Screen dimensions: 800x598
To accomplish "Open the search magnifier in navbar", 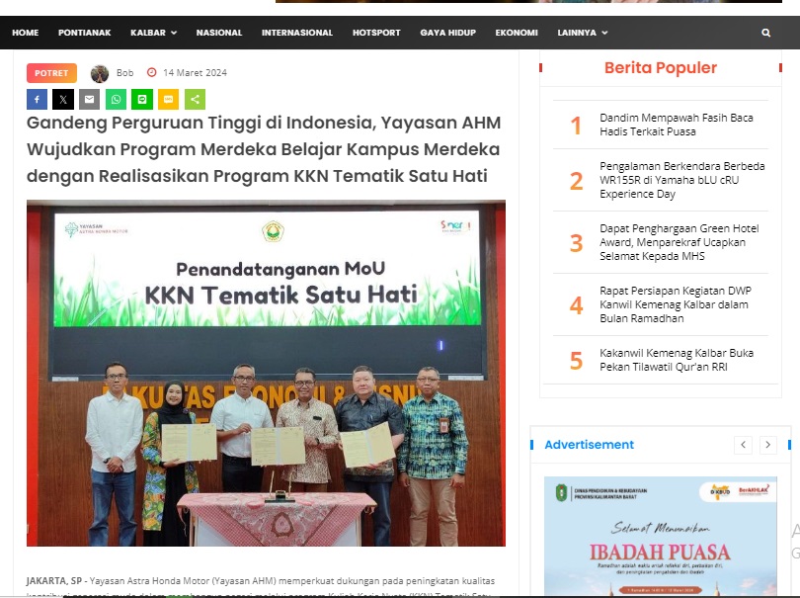I will coord(765,33).
